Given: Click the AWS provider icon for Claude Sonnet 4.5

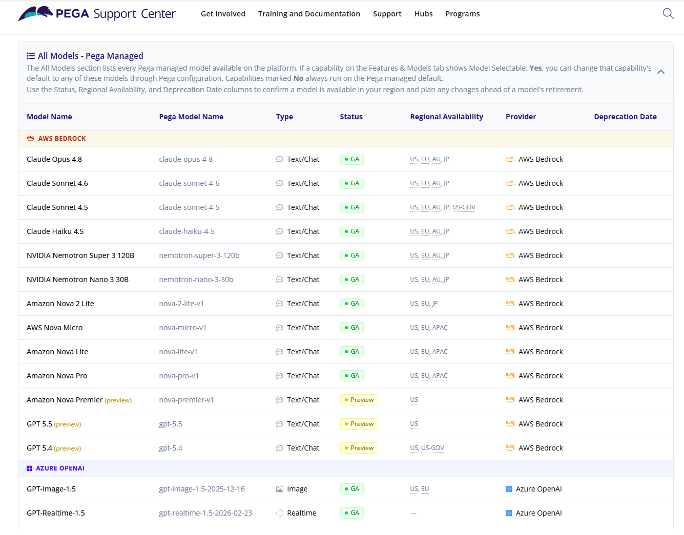Looking at the screenshot, I should 510,207.
